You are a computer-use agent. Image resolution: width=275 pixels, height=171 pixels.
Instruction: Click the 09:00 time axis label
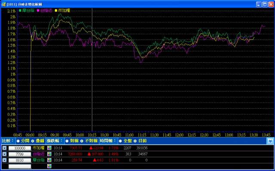pos(30,135)
